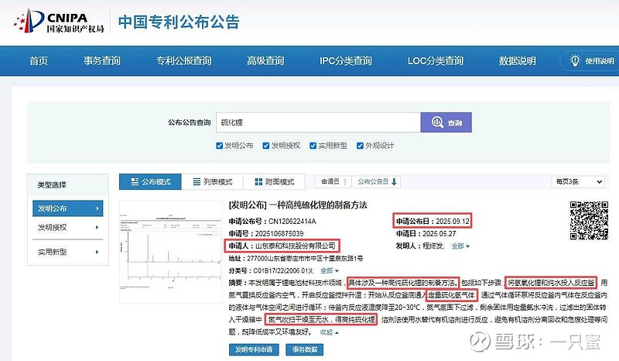The height and width of the screenshot is (361, 619).
Task: Open the patent title 一种高纯硫化锂的制备方法
Action: point(318,205)
